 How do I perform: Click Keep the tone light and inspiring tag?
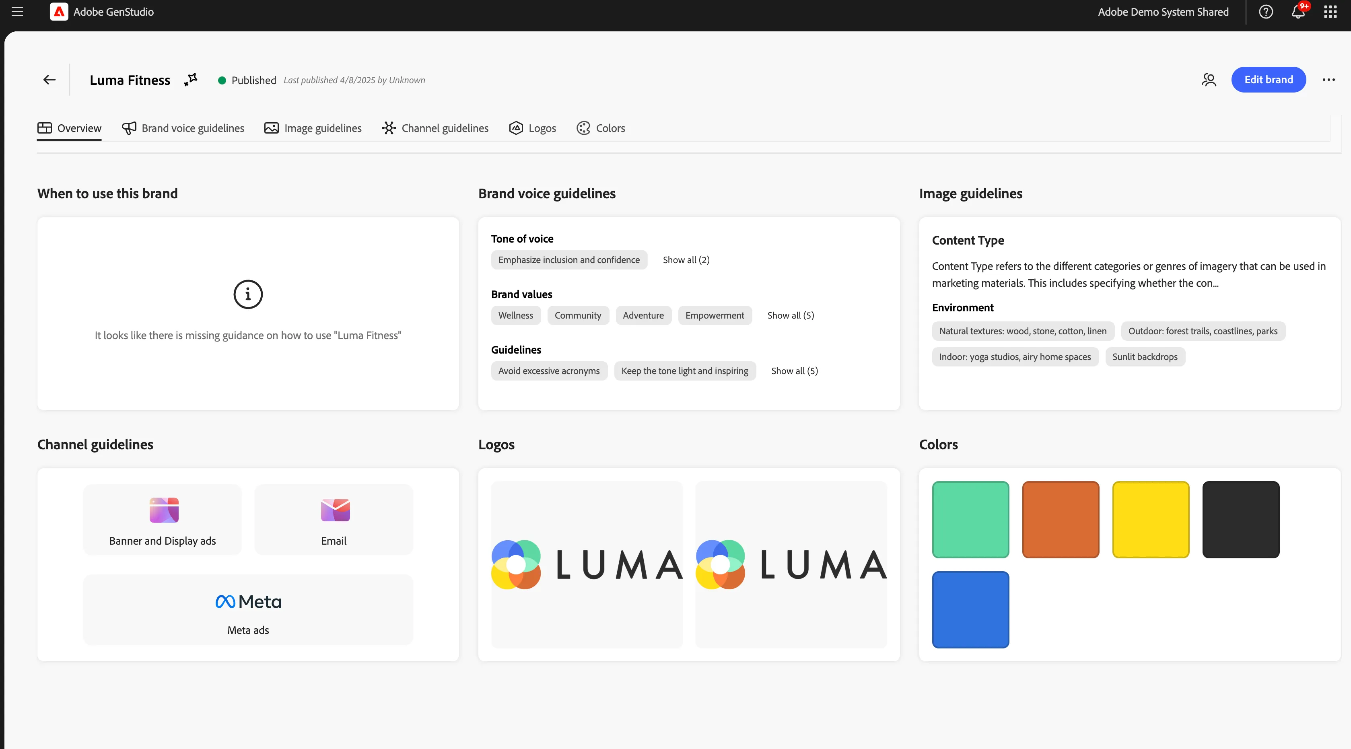click(x=684, y=371)
